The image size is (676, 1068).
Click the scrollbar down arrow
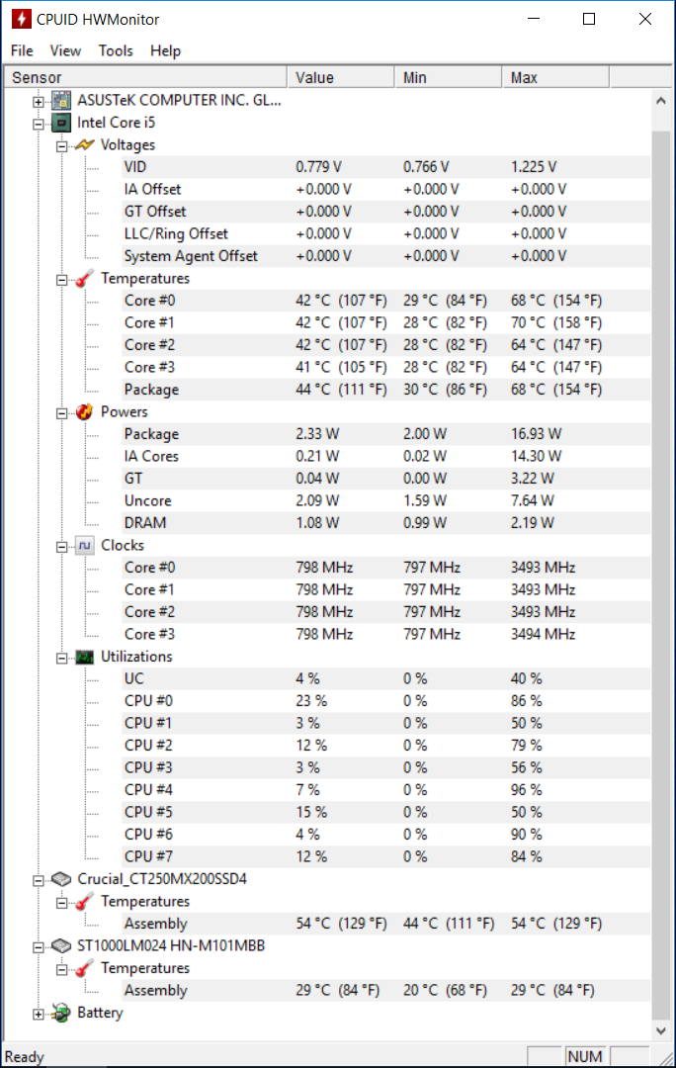(x=661, y=1030)
